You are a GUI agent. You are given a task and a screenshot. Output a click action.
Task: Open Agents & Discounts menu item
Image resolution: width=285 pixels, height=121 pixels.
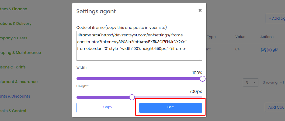point(15,96)
